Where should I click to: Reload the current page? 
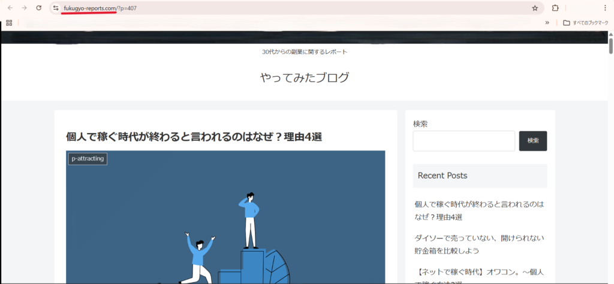[x=39, y=8]
